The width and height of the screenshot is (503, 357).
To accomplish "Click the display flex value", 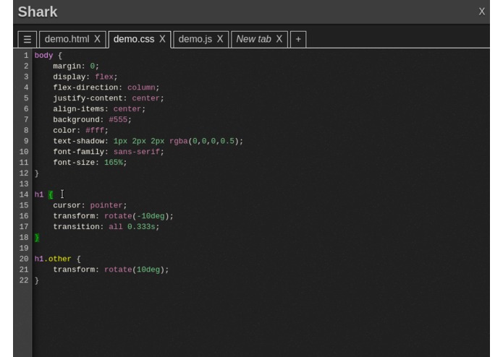I will click(104, 77).
